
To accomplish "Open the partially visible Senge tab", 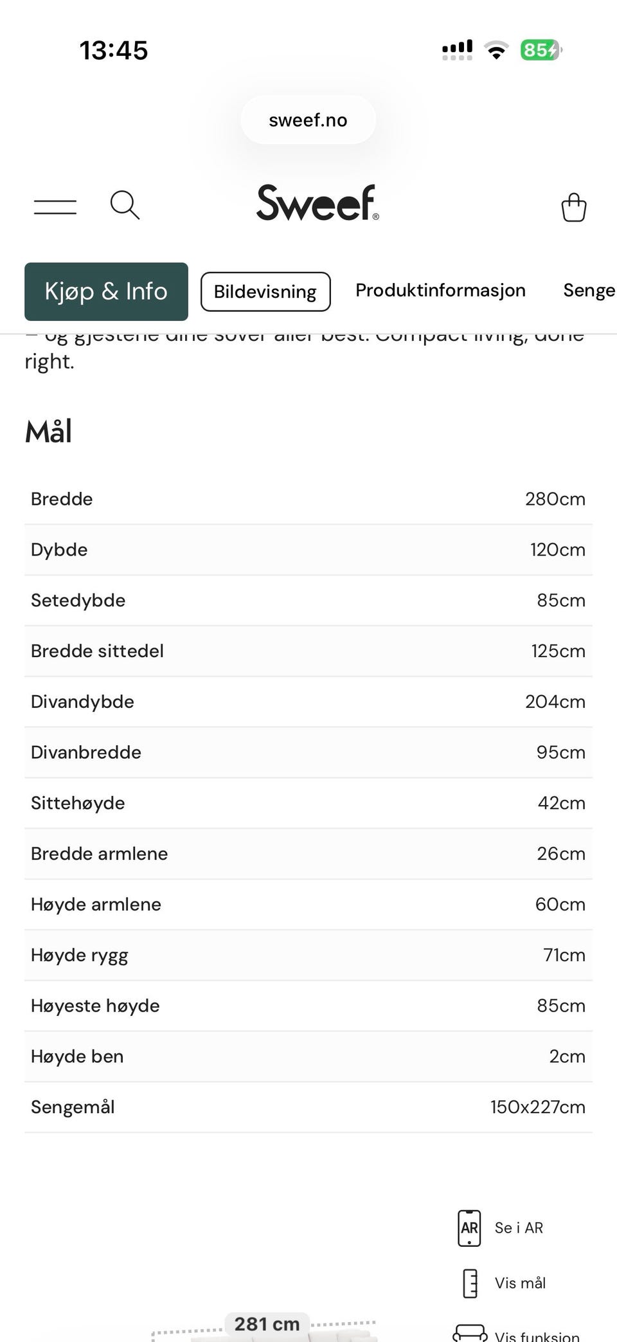I will (589, 290).
